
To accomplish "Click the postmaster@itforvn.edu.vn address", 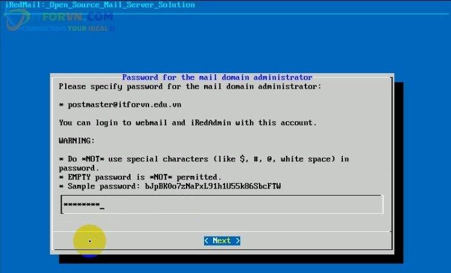I will (x=124, y=104).
